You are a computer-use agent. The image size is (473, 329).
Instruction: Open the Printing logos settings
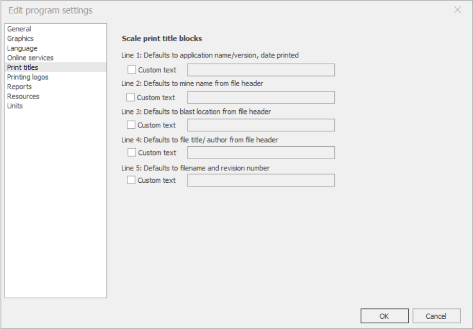click(x=27, y=77)
